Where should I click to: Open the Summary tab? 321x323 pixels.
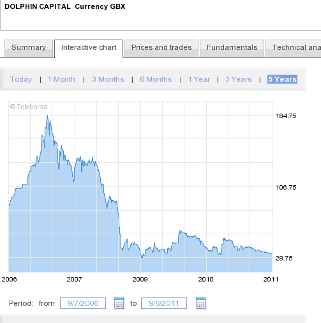[x=29, y=49]
